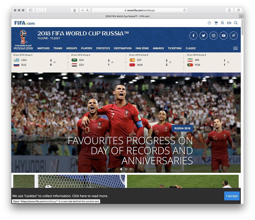Screen dimensions: 255x220
Task: Click the Iran flag icon
Action: click(x=190, y=60)
